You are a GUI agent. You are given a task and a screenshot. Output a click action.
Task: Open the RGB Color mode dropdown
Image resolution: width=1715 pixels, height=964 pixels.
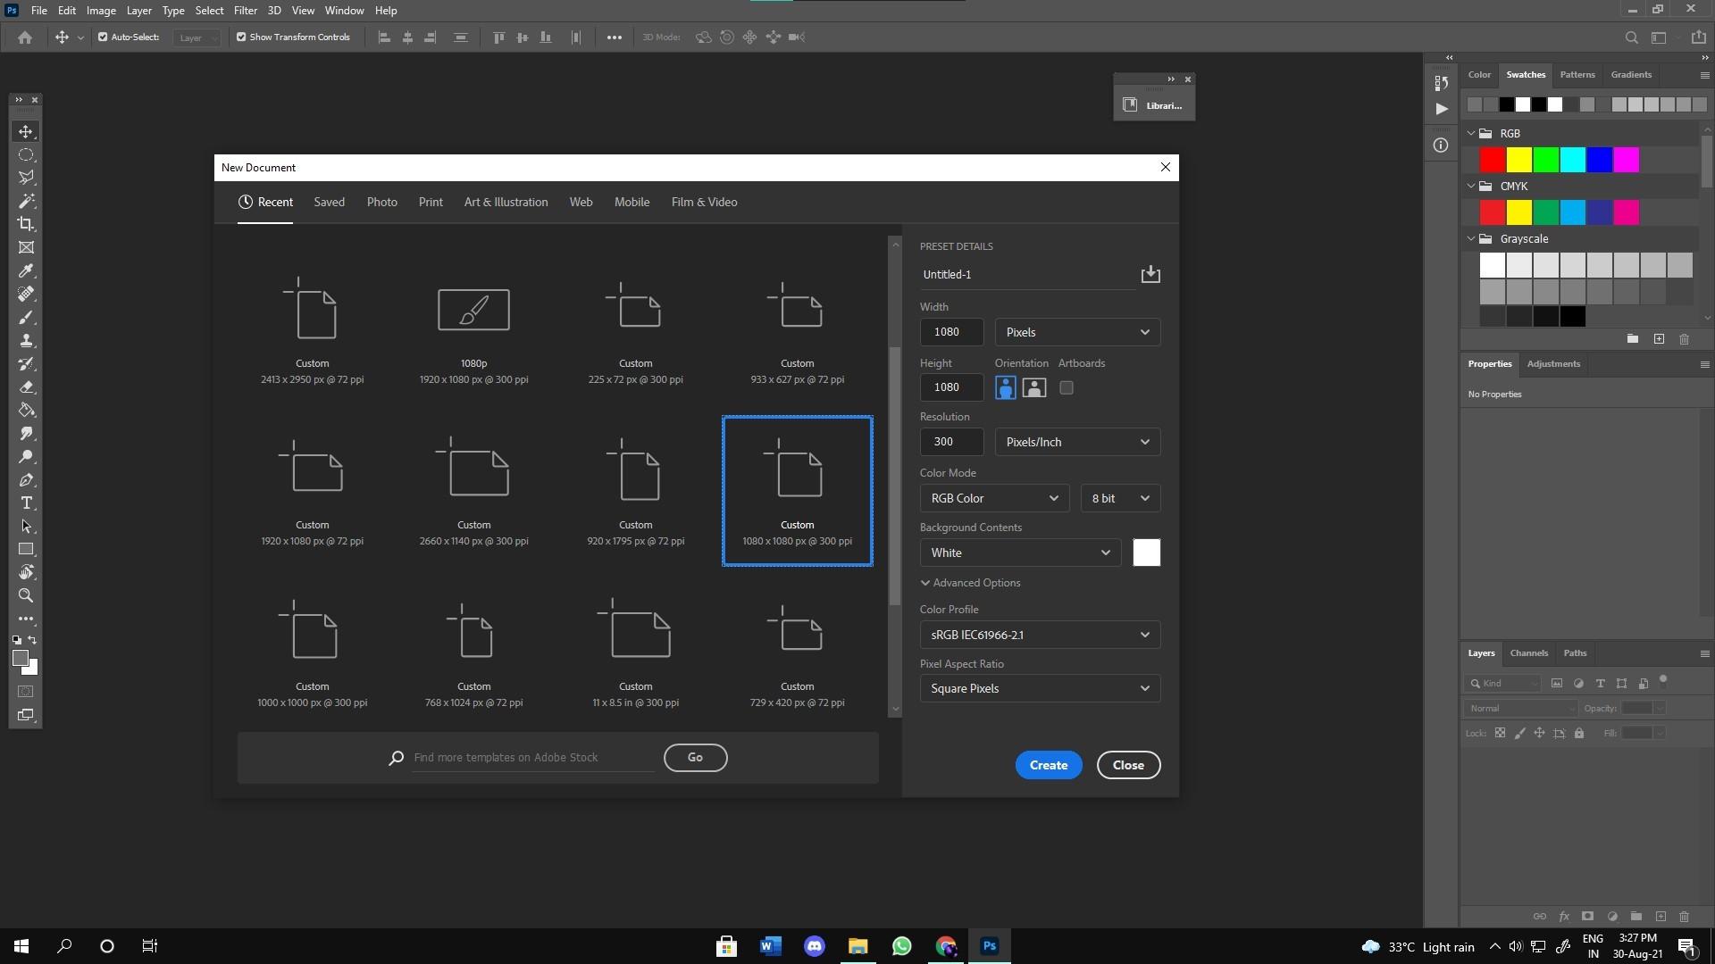pyautogui.click(x=994, y=498)
